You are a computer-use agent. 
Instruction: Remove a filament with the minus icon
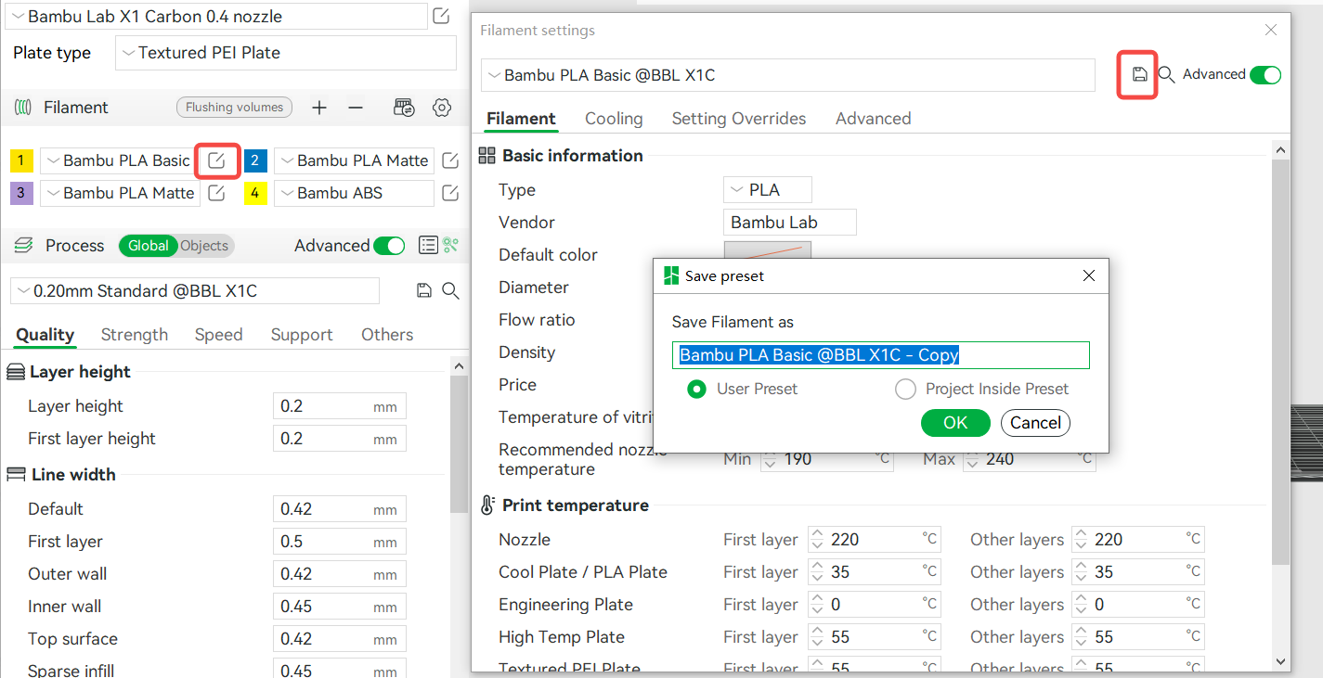point(356,108)
